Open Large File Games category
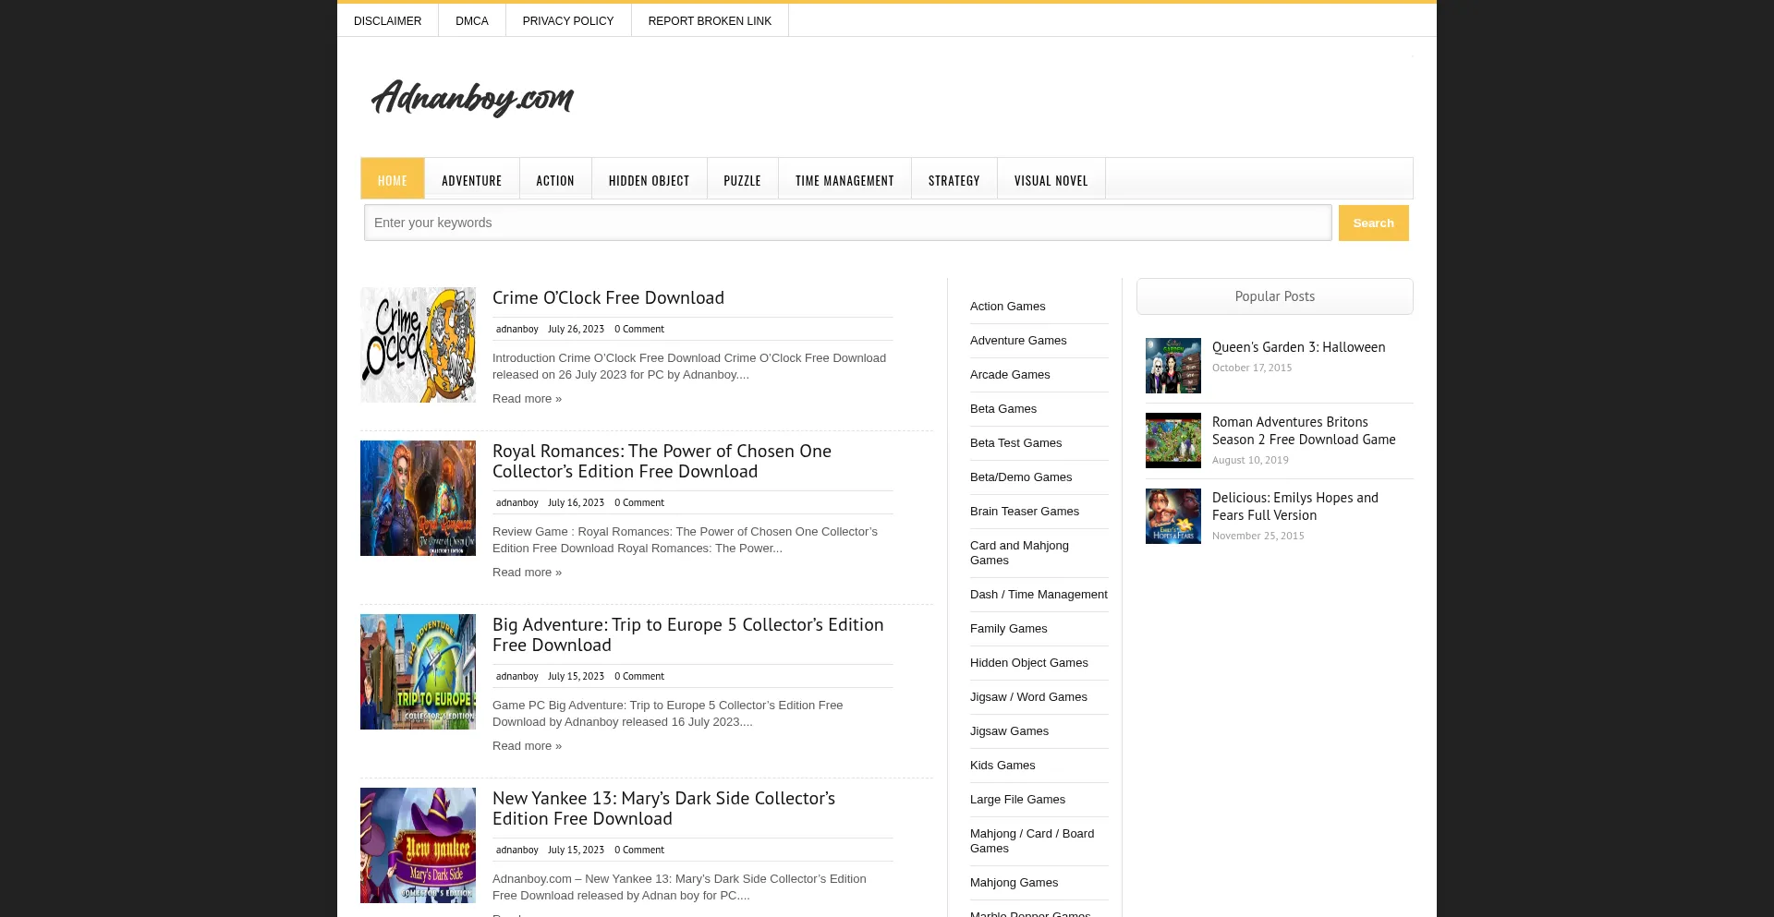Viewport: 1774px width, 917px height. 1017,799
